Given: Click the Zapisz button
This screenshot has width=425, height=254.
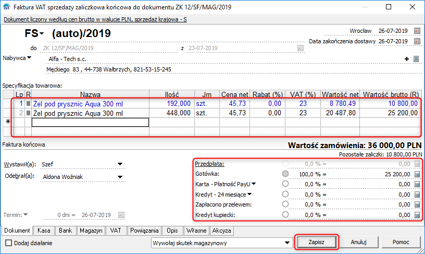Looking at the screenshot, I should 317,242.
